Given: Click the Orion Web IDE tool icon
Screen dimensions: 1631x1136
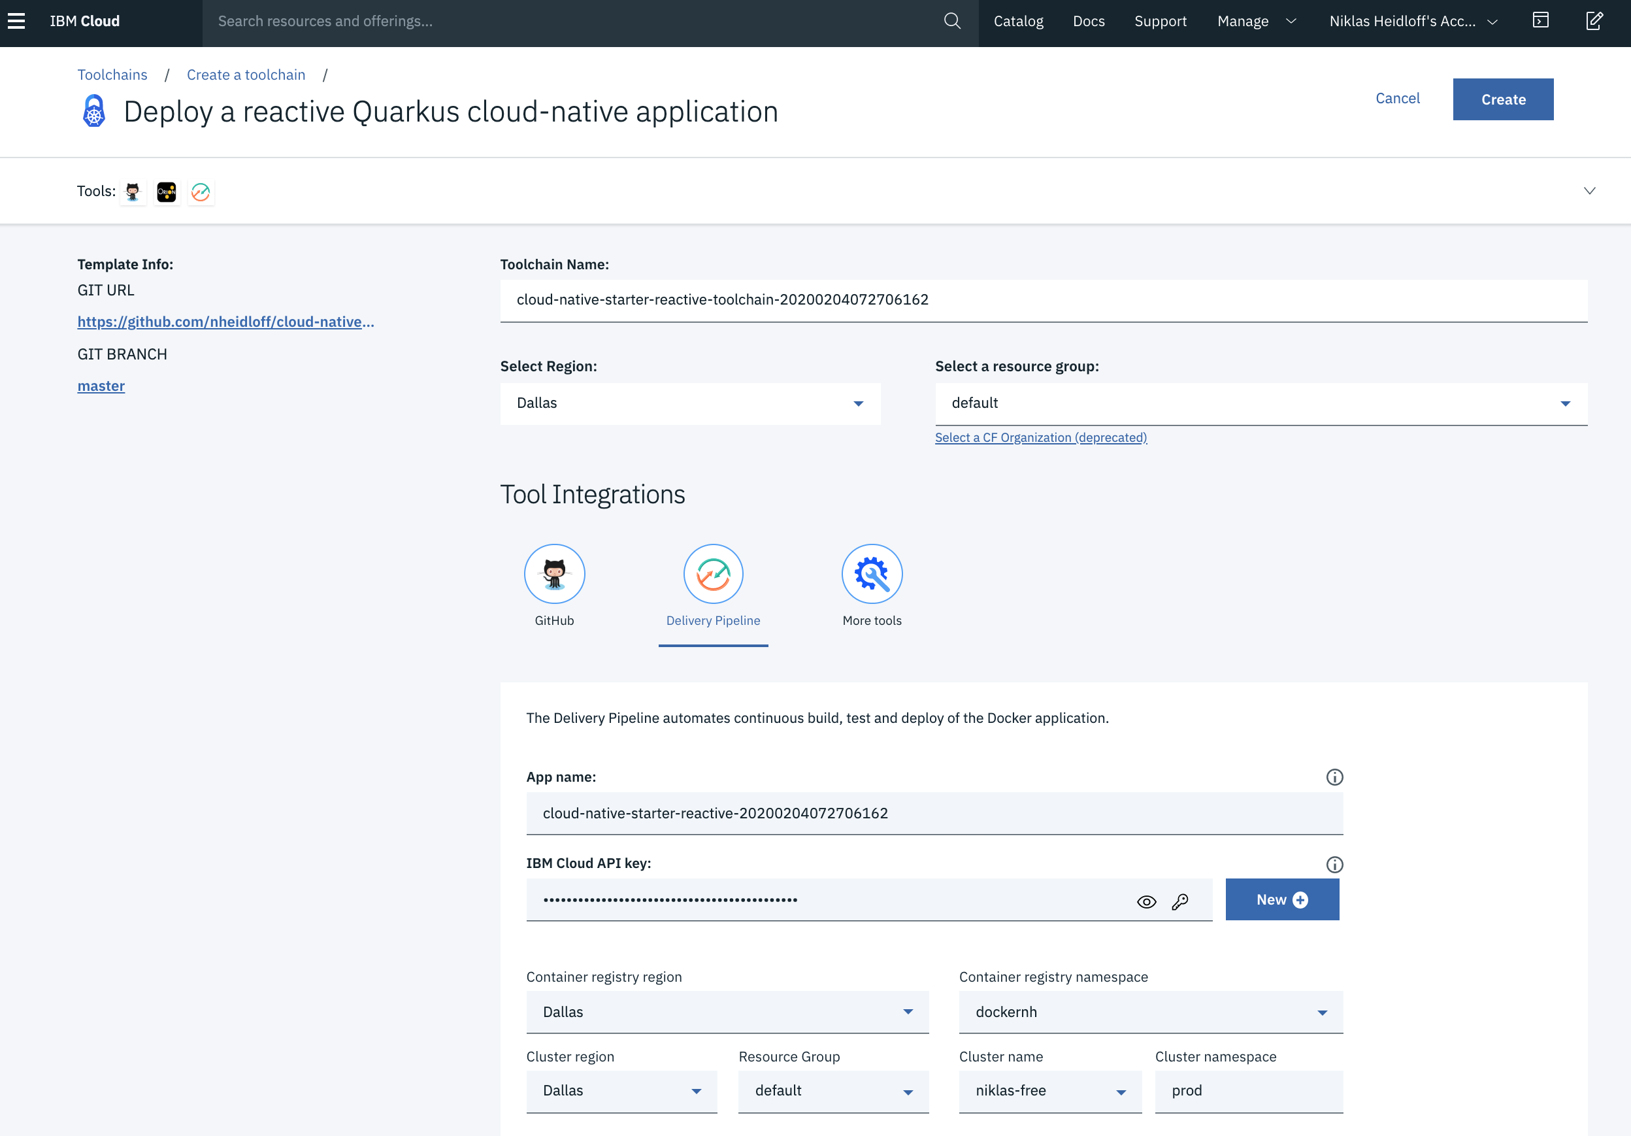Looking at the screenshot, I should click(166, 192).
